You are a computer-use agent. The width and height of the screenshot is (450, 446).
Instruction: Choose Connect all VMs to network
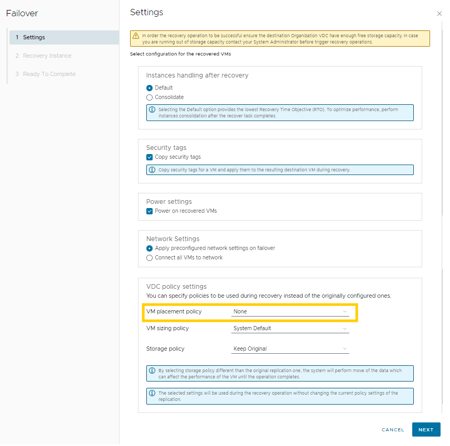pyautogui.click(x=149, y=258)
